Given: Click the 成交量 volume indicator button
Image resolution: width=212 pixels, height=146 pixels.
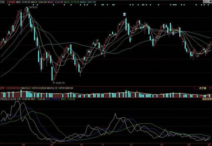Looking at the screenshot, I should 203,88.
